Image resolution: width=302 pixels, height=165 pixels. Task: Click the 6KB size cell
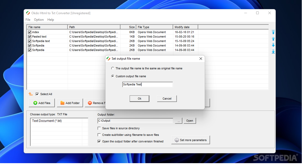[x=132, y=32]
